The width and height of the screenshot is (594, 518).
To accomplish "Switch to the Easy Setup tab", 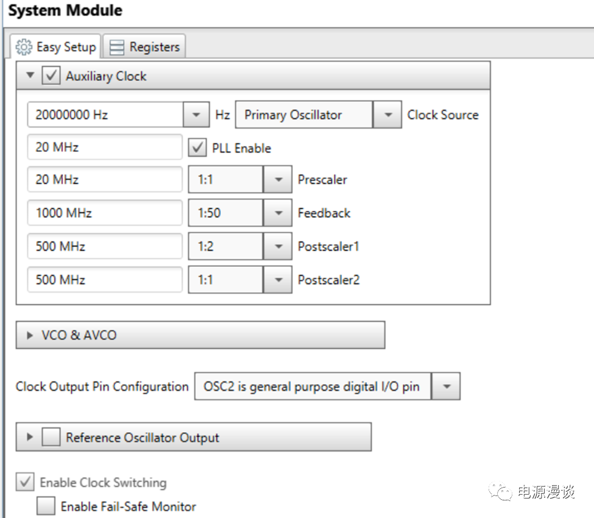I will [56, 47].
